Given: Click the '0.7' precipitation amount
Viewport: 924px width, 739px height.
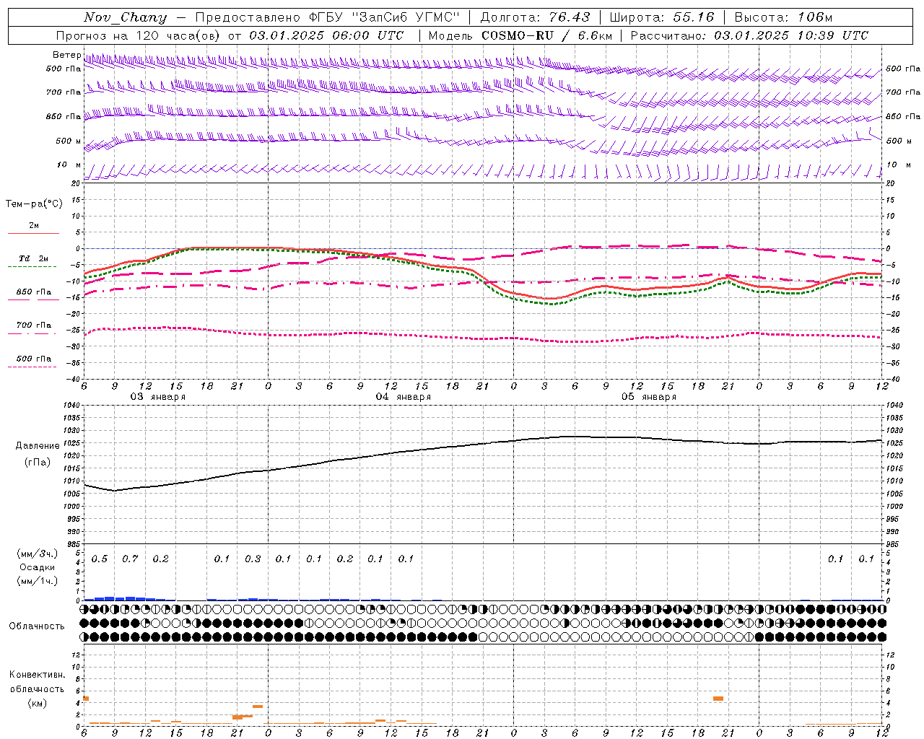Looking at the screenshot, I should [130, 559].
